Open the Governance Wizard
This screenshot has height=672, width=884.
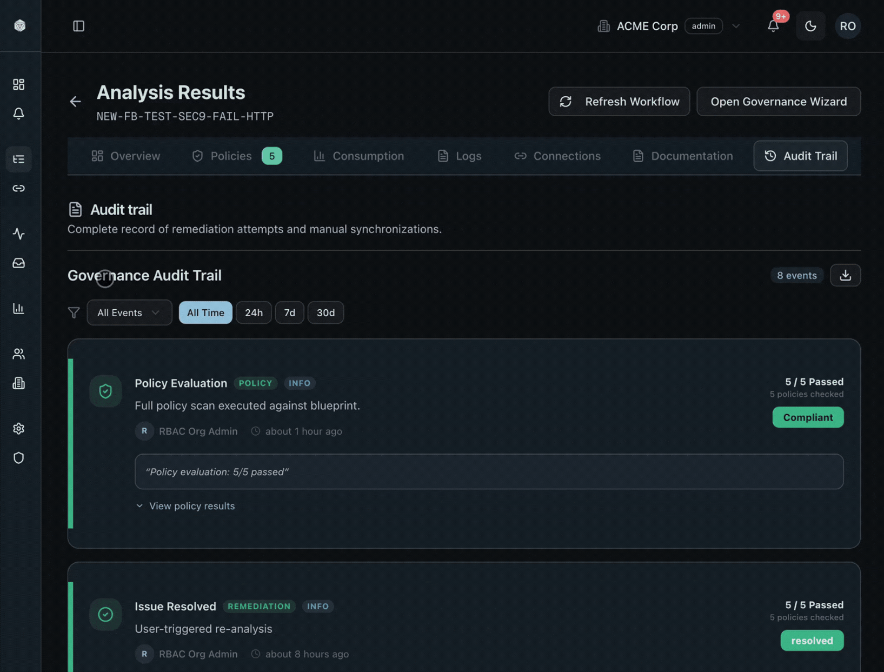778,101
